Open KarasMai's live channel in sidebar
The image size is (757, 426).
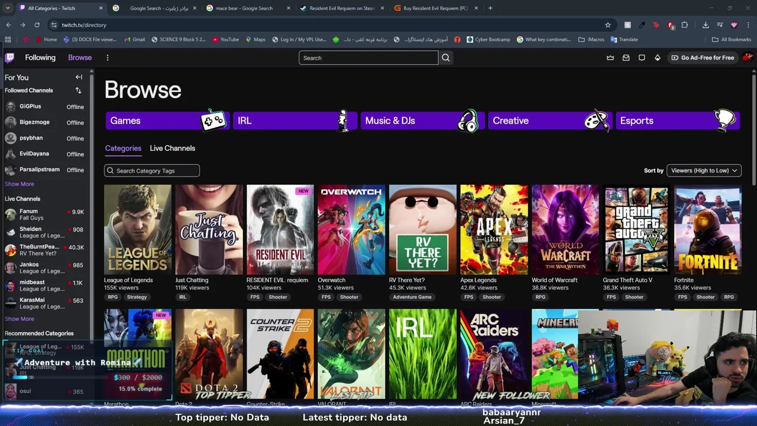click(46, 304)
